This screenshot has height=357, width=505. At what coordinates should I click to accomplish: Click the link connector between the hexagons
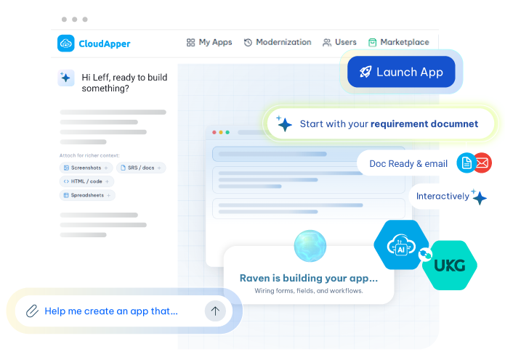[426, 255]
